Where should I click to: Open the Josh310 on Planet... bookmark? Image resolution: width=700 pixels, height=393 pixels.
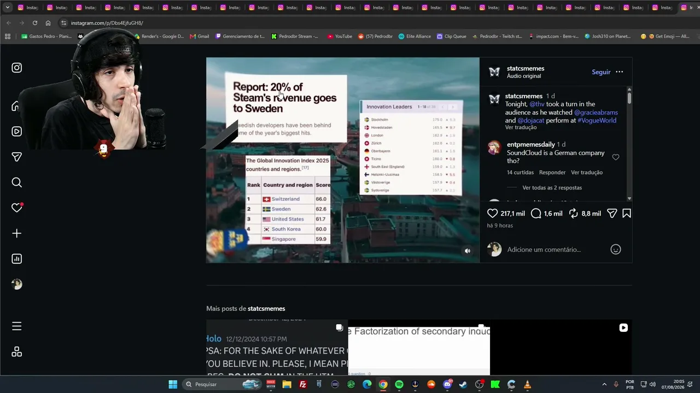coord(608,37)
